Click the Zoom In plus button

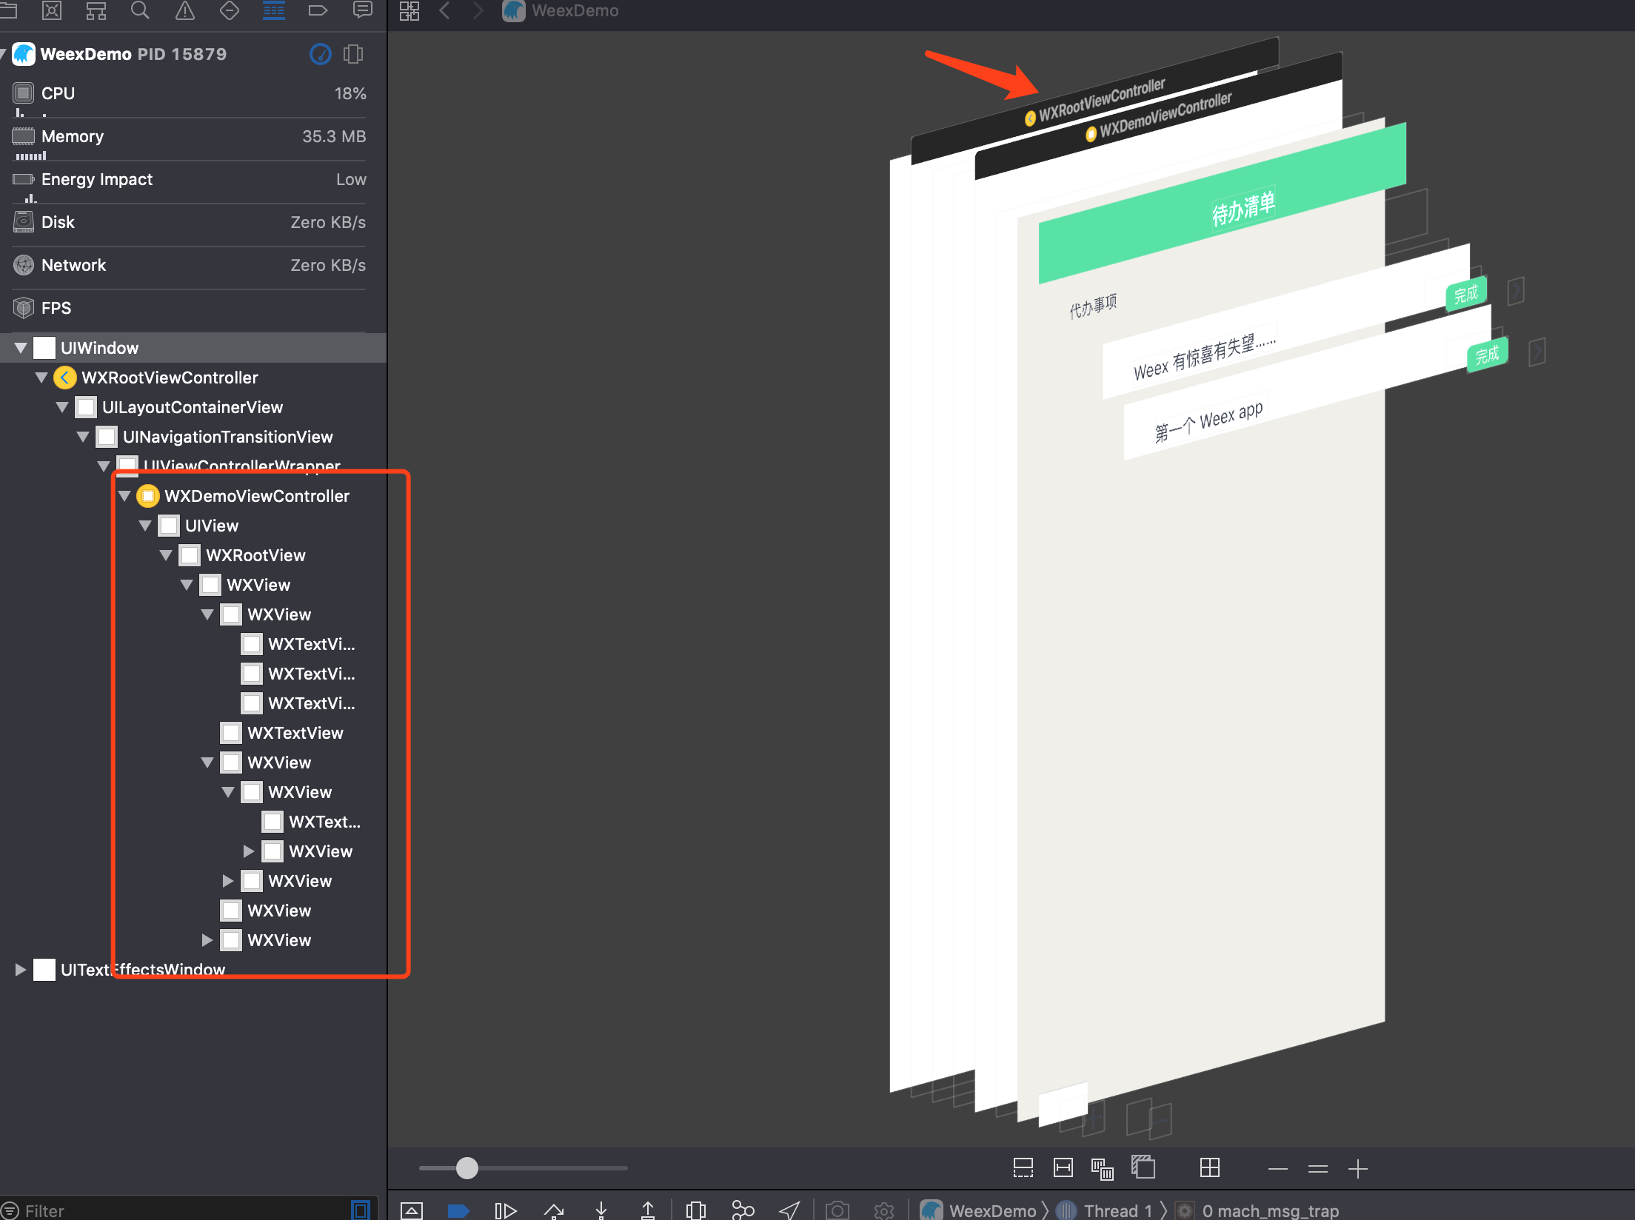(x=1357, y=1169)
